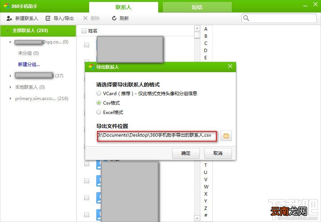The height and width of the screenshot is (222, 321).
Task: Jump to letter U in index
Action: (x=206, y=172)
